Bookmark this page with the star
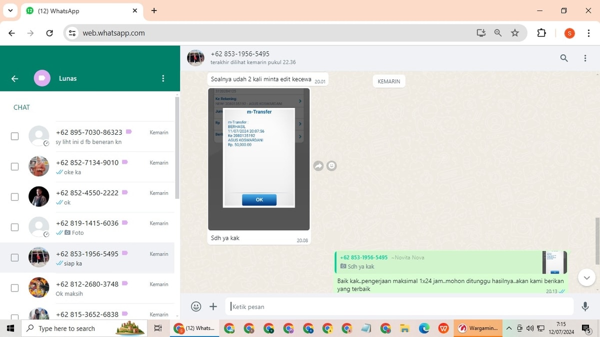This screenshot has height=337, width=600. coord(515,33)
